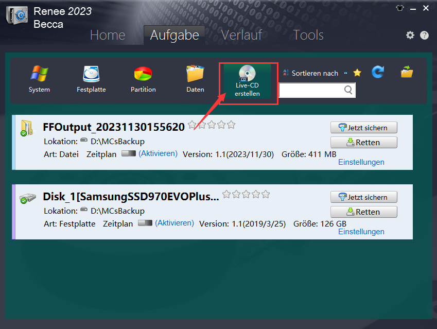The height and width of the screenshot is (329, 437).
Task: Switch to the Verlauf tab
Action: [241, 35]
